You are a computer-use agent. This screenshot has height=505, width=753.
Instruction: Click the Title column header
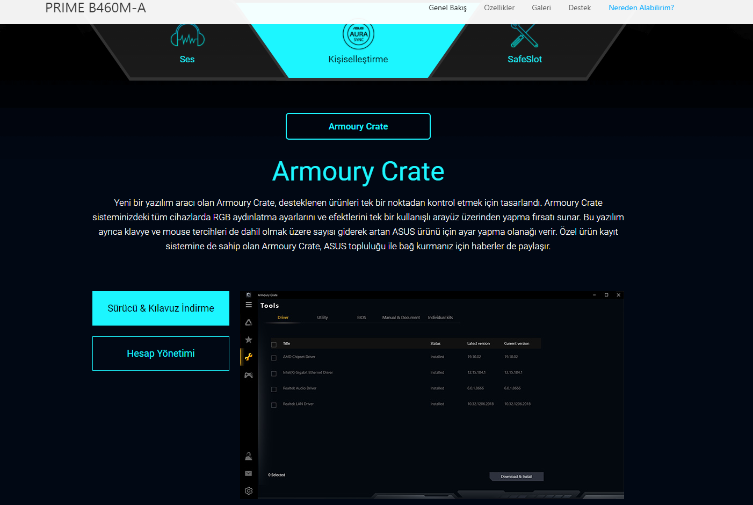286,343
